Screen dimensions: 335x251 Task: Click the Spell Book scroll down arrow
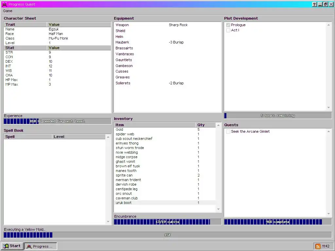[108, 222]
